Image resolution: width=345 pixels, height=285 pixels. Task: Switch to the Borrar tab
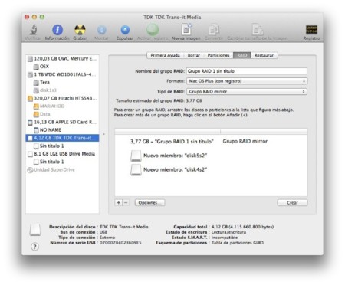[x=193, y=55]
